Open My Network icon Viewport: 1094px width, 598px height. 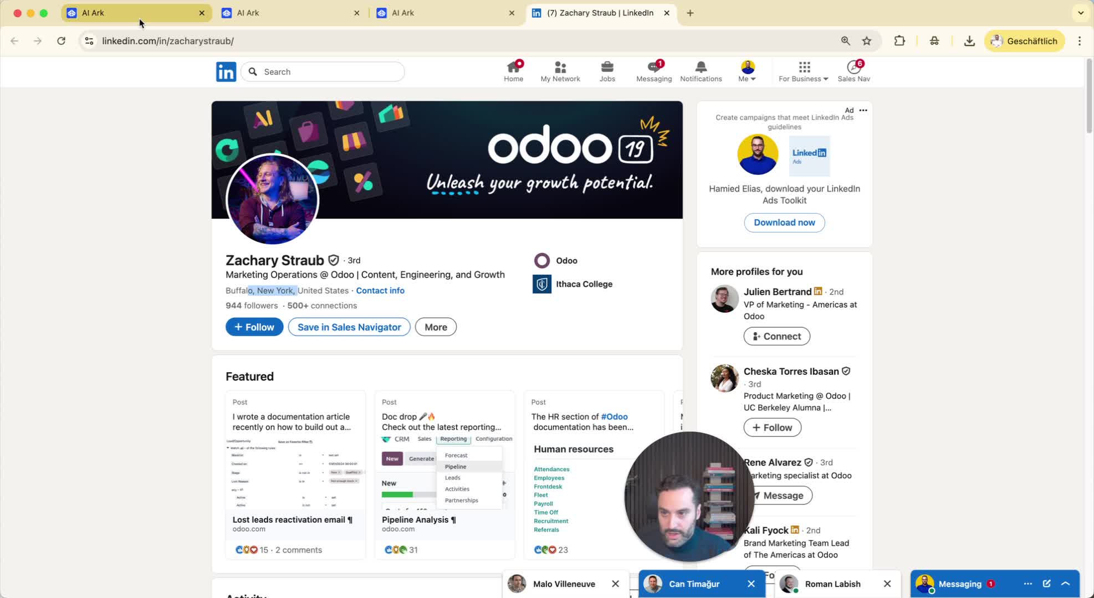pyautogui.click(x=560, y=71)
